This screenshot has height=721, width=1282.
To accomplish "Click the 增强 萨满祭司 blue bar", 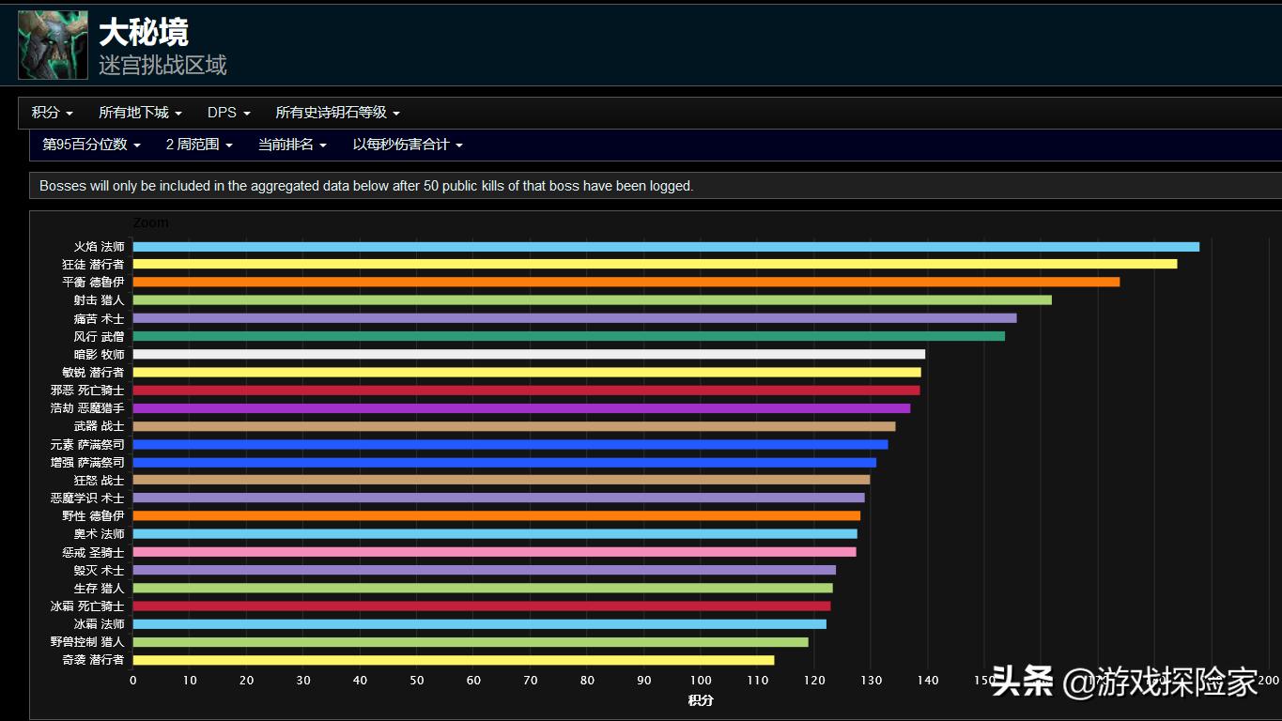I will 504,463.
